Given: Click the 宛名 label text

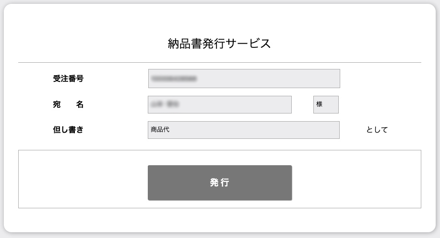Looking at the screenshot, I should pos(68,104).
